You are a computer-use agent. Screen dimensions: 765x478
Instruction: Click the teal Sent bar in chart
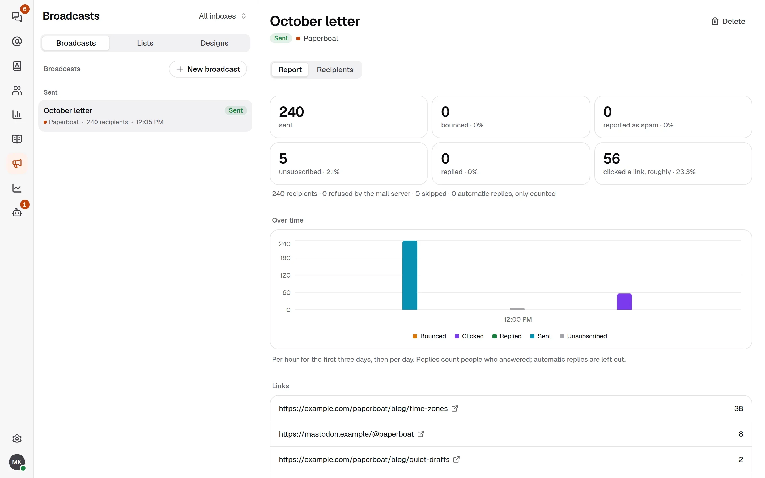click(x=410, y=275)
